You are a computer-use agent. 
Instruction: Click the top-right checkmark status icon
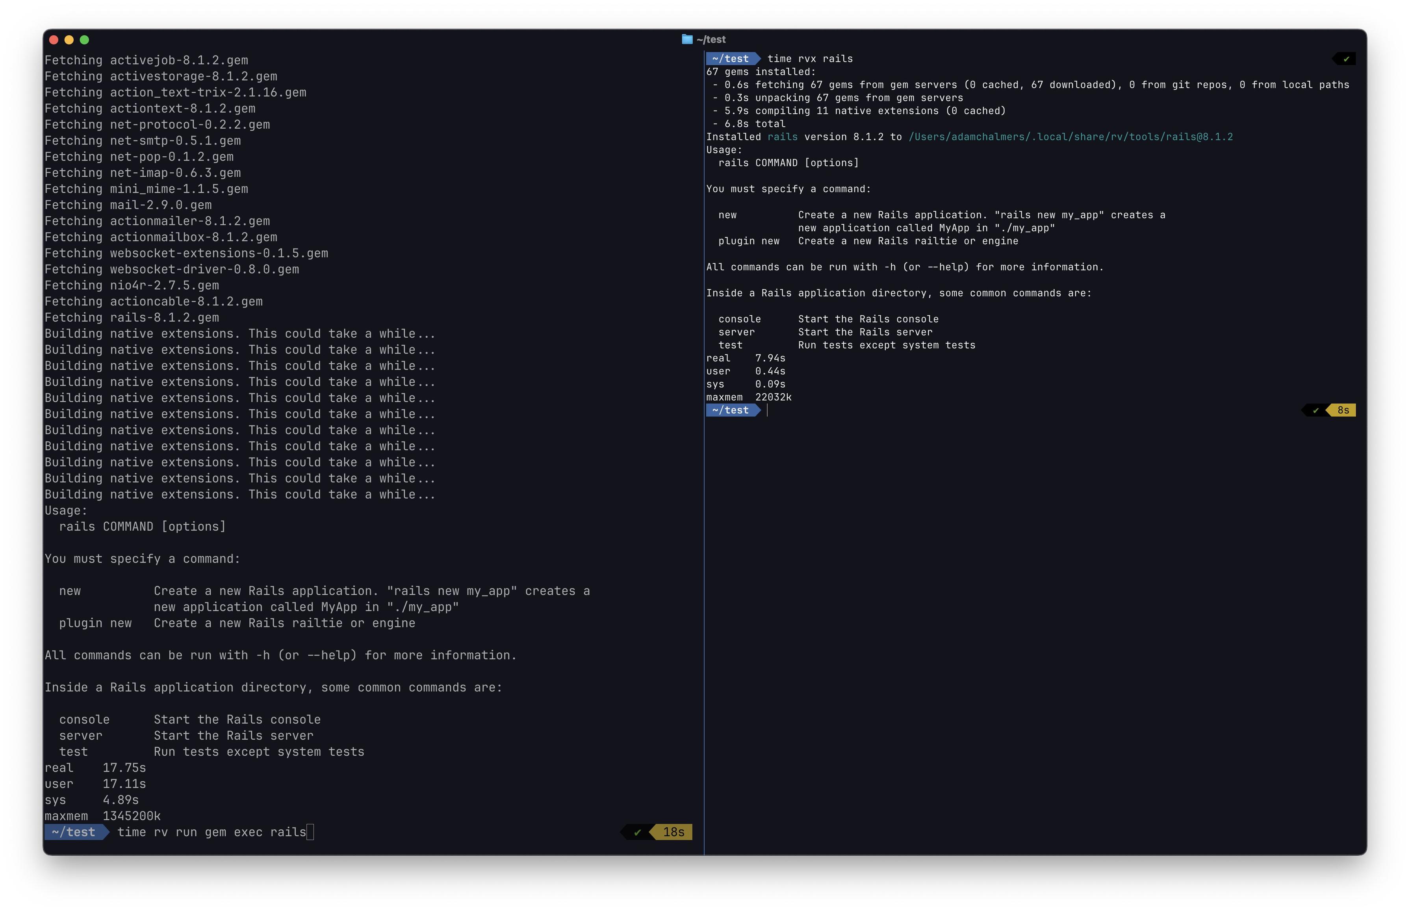click(x=1346, y=59)
